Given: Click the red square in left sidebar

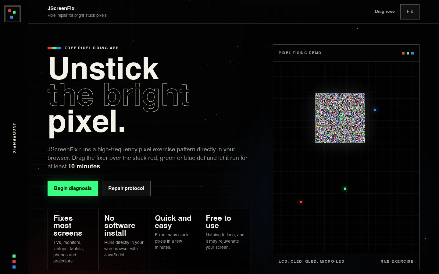Looking at the screenshot, I should 14,262.
